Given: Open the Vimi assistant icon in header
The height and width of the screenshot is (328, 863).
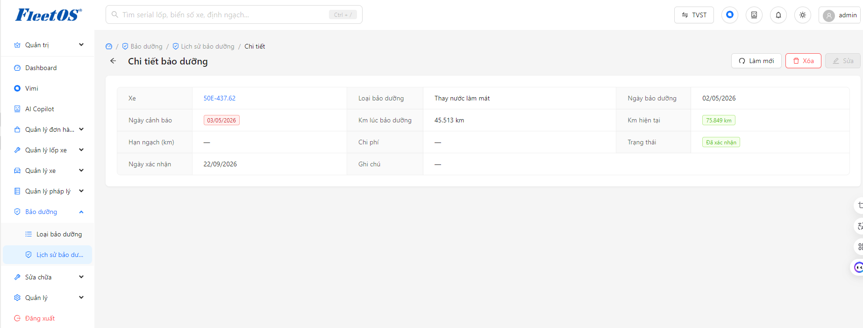Looking at the screenshot, I should [x=730, y=15].
